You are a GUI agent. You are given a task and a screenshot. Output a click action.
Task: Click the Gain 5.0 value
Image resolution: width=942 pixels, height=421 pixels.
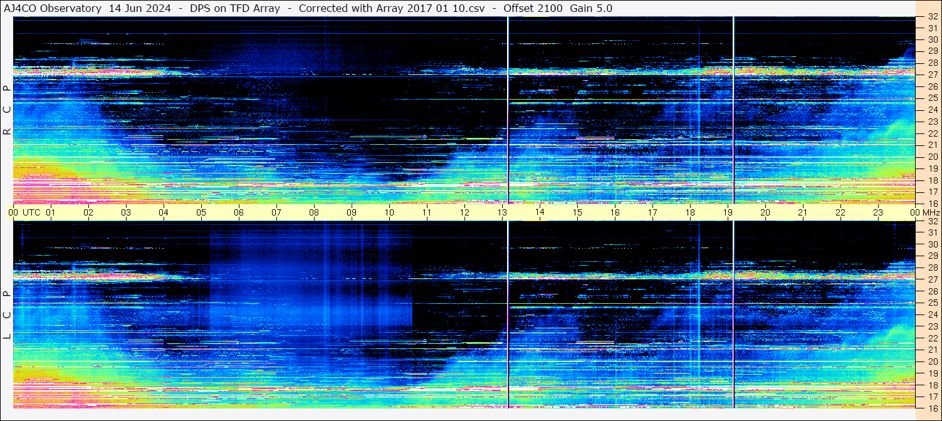591,8
